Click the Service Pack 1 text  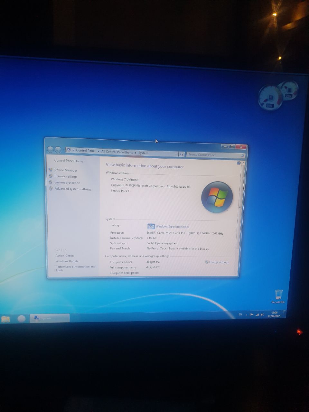point(120,191)
